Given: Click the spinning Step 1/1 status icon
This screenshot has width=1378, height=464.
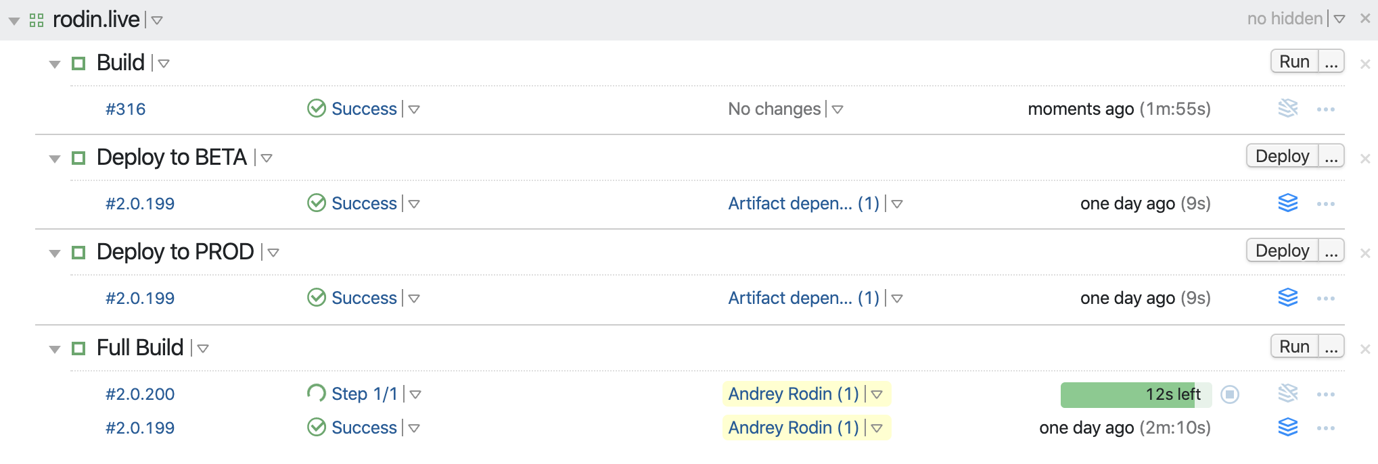Looking at the screenshot, I should coord(316,393).
